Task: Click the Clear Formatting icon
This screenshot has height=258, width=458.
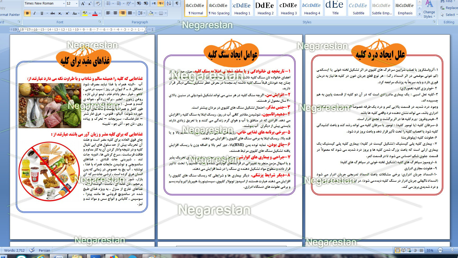Action: point(98,3)
